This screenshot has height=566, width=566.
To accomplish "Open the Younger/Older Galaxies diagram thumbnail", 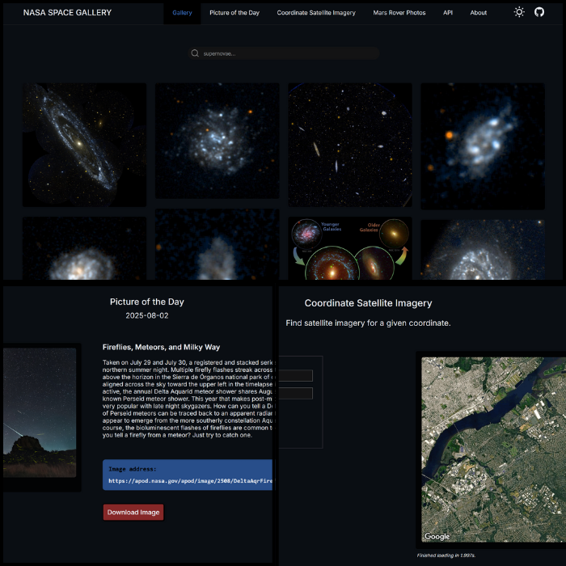I will (x=350, y=248).
